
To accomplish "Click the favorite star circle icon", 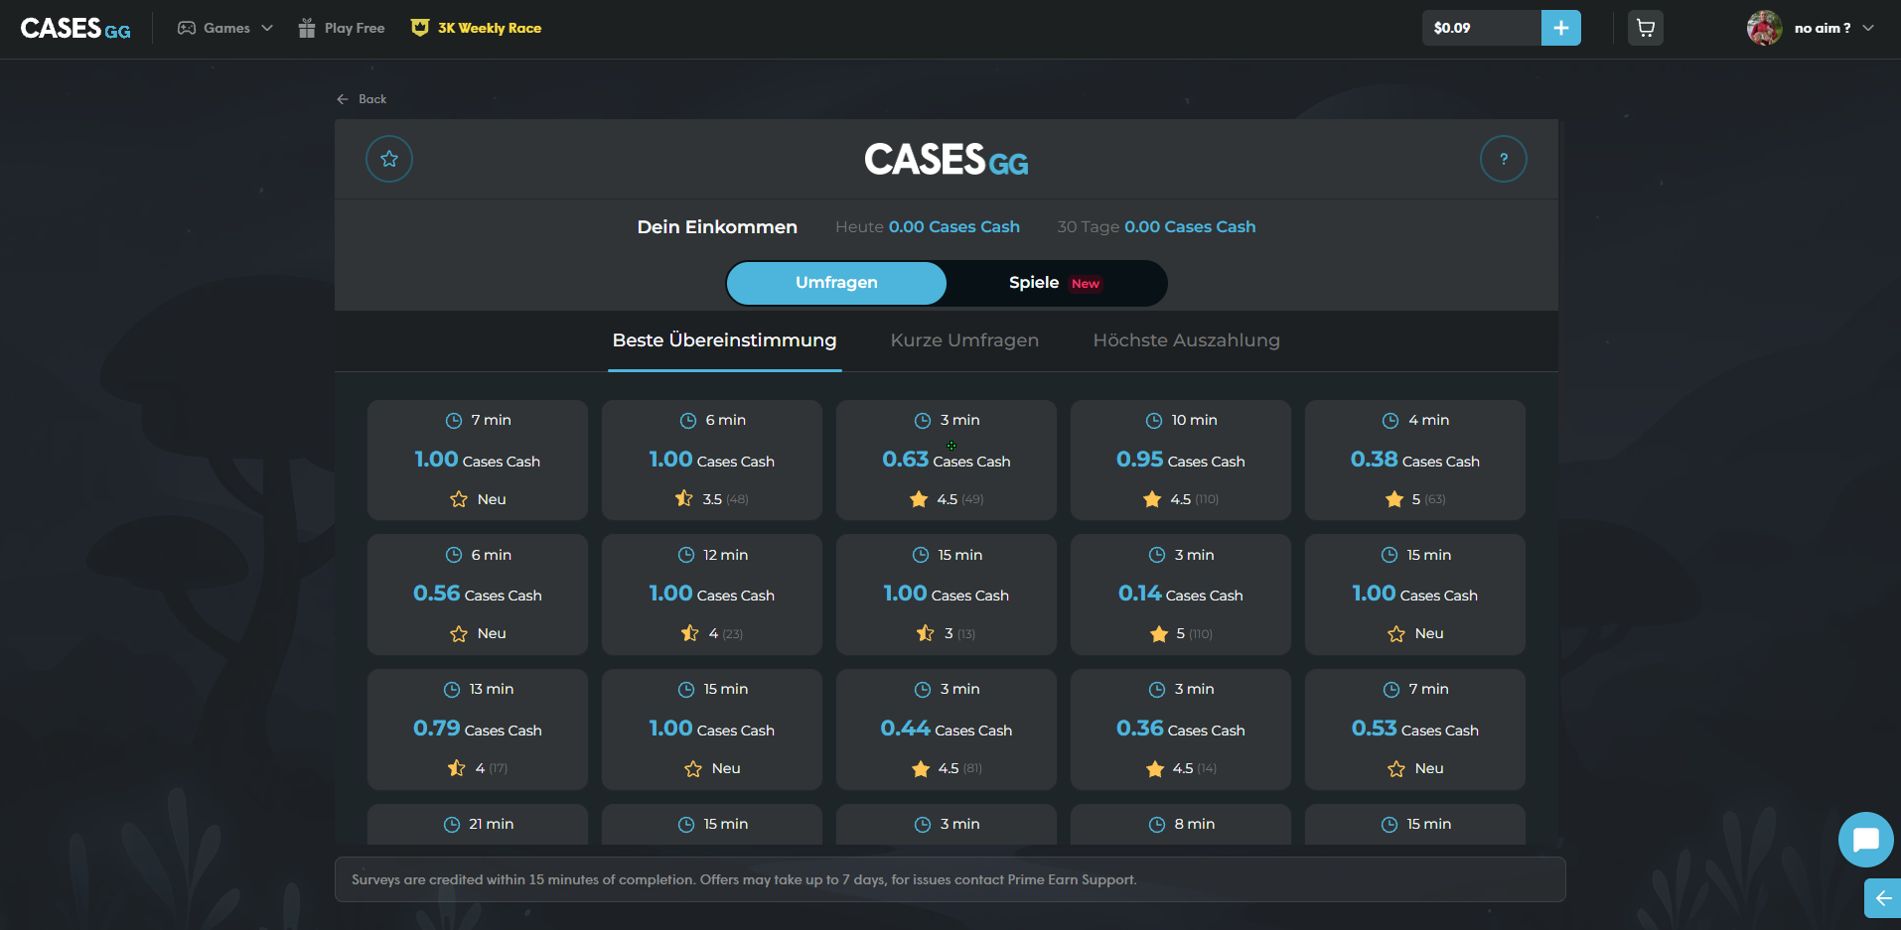I will click(389, 159).
